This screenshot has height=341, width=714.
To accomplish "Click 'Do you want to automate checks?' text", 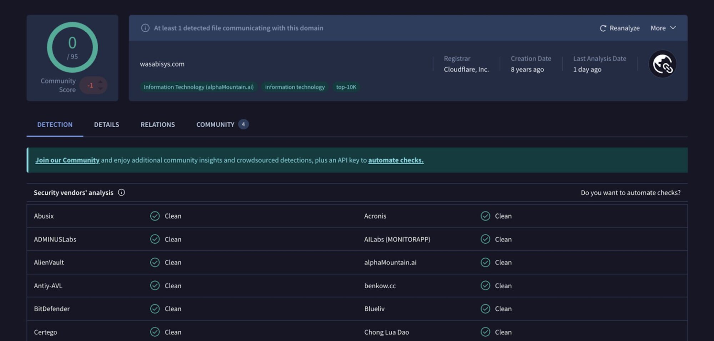I will [630, 192].
